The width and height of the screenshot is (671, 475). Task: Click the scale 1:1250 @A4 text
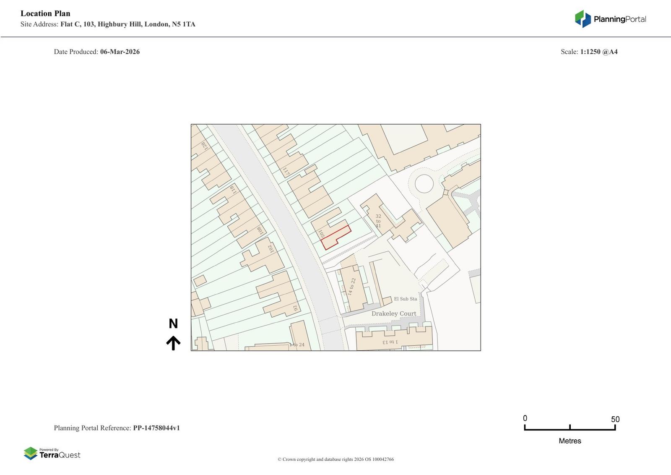[598, 52]
